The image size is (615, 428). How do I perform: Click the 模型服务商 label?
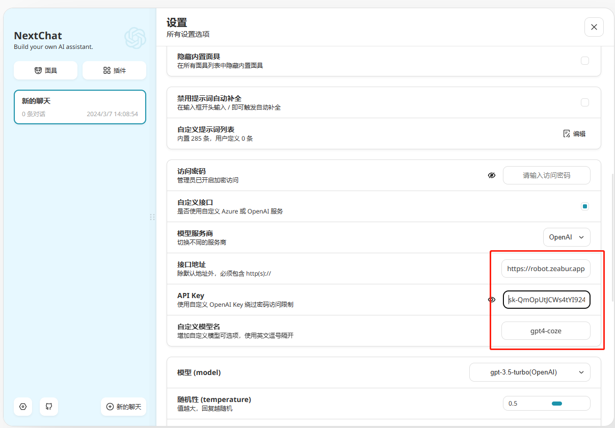pyautogui.click(x=195, y=233)
